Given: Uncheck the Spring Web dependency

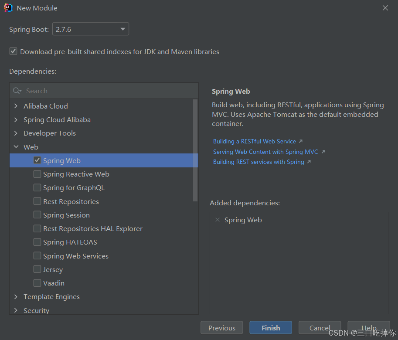Looking at the screenshot, I should [37, 160].
